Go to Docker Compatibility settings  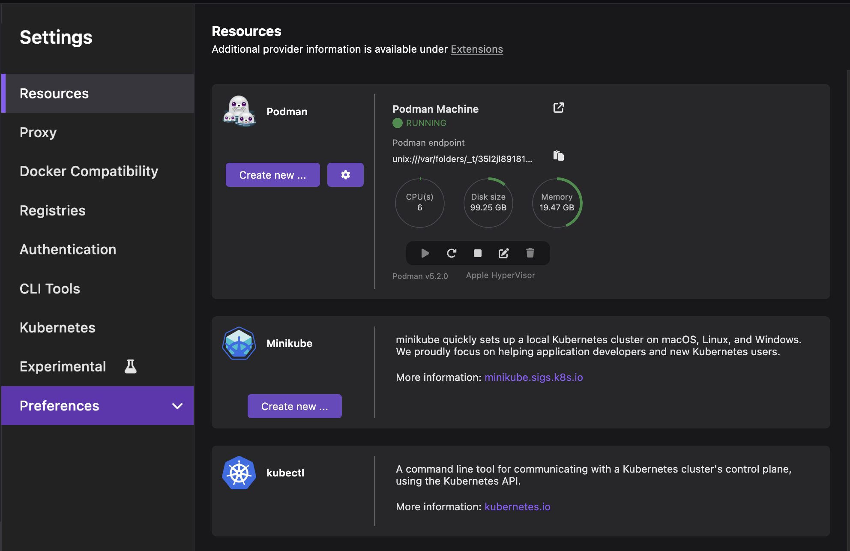tap(89, 171)
